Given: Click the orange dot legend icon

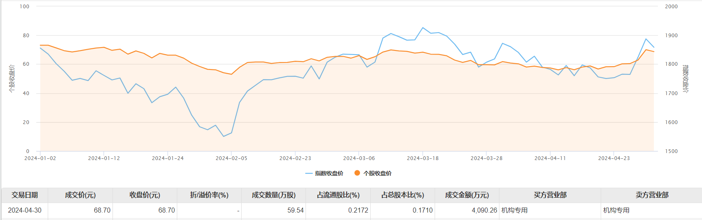Looking at the screenshot, I should [357, 173].
